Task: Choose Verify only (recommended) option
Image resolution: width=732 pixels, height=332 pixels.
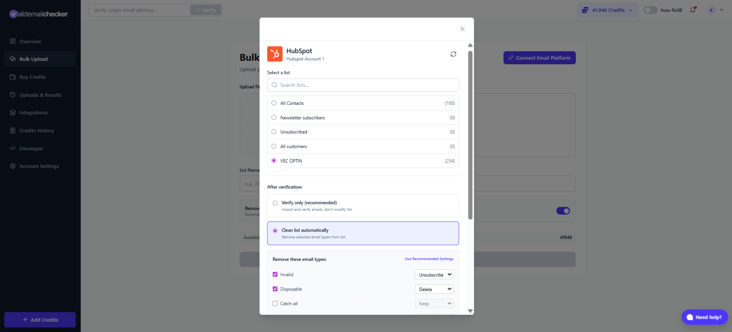Action: [x=363, y=206]
